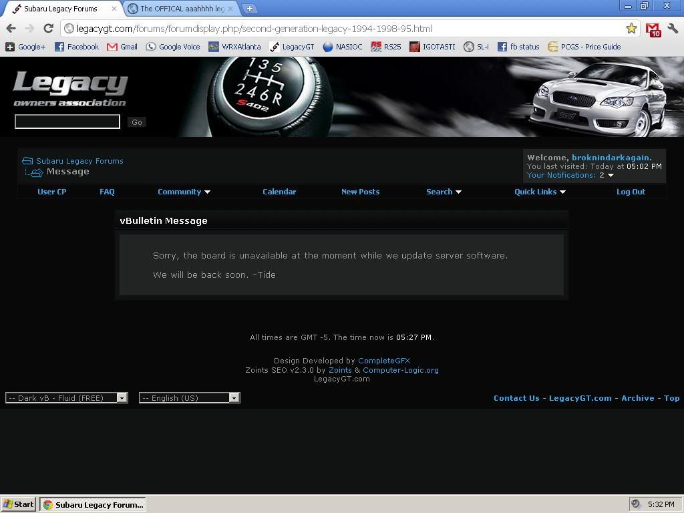Image resolution: width=684 pixels, height=513 pixels.
Task: Click the Subaru Legacy Forums folder icon
Action: [x=27, y=161]
